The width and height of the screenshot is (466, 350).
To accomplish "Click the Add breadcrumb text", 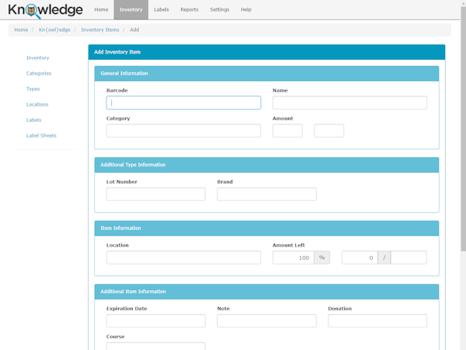I will coord(134,30).
